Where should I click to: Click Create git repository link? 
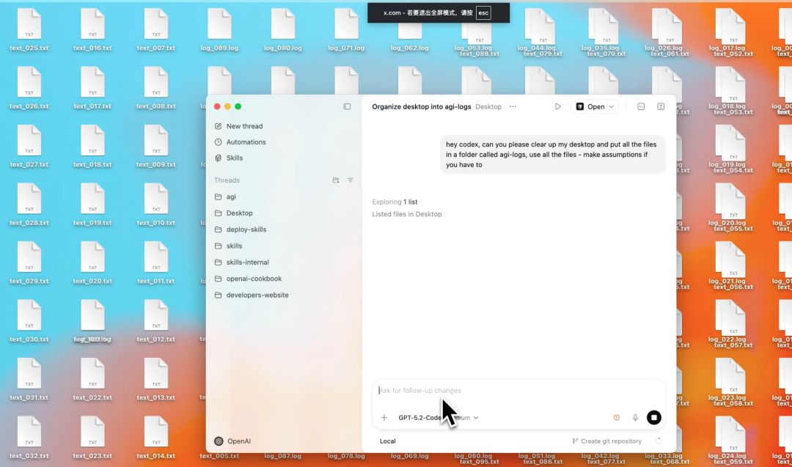(606, 441)
